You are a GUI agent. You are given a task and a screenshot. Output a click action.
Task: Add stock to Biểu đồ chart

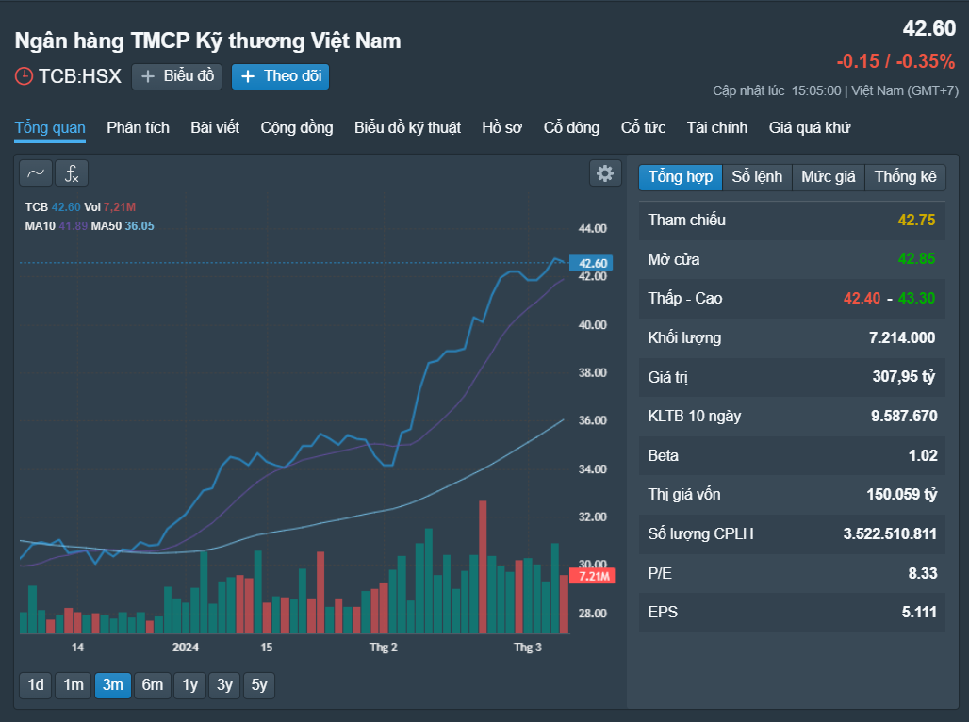(177, 76)
